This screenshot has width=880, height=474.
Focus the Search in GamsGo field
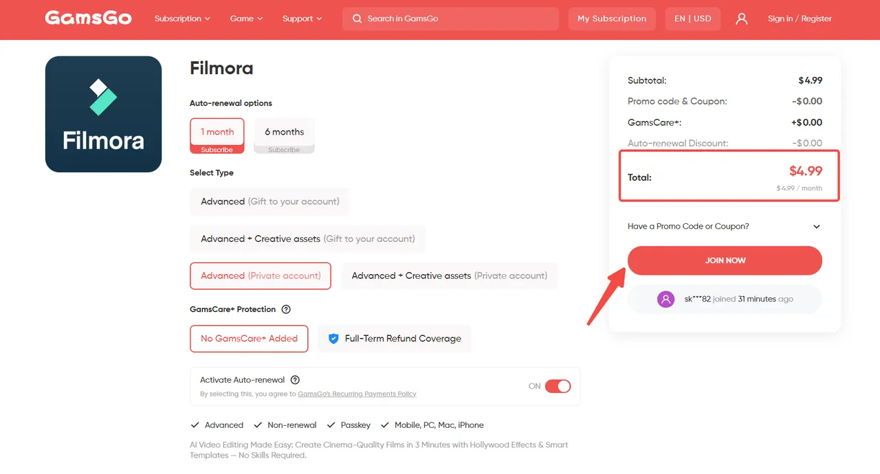pyautogui.click(x=450, y=19)
